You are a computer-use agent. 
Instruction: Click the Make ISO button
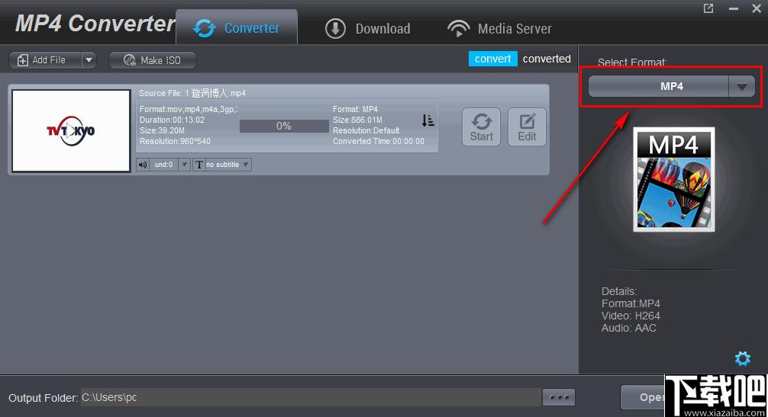click(153, 60)
